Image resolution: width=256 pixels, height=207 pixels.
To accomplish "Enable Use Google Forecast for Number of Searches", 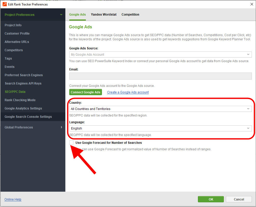I will point(71,143).
